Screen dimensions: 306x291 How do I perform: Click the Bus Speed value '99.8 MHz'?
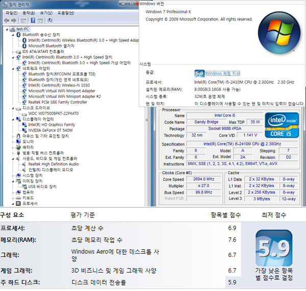tap(203, 192)
